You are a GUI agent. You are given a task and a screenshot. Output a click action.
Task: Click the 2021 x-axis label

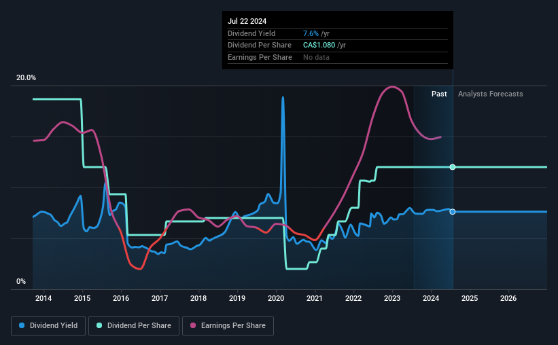point(315,298)
